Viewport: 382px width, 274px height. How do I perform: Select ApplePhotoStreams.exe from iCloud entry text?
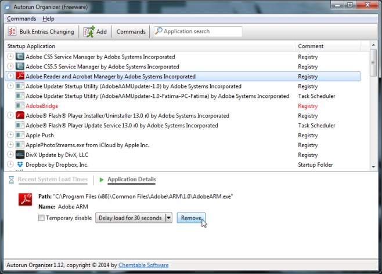coord(88,145)
